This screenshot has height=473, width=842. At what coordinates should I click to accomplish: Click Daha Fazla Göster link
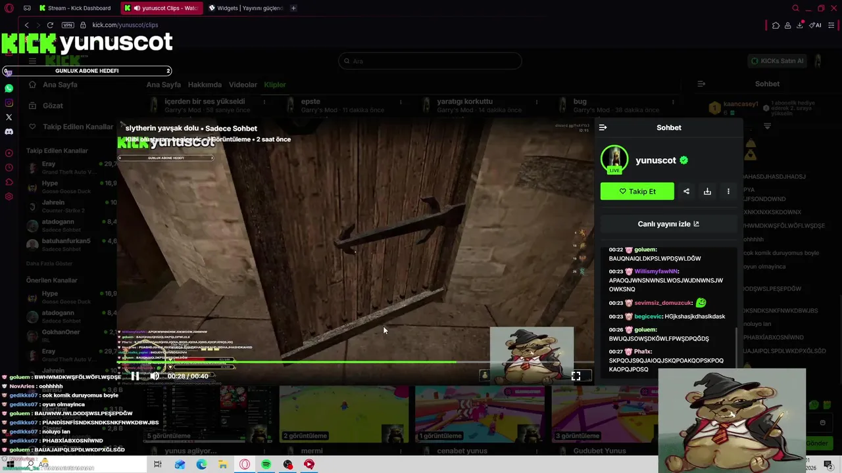[x=49, y=263]
